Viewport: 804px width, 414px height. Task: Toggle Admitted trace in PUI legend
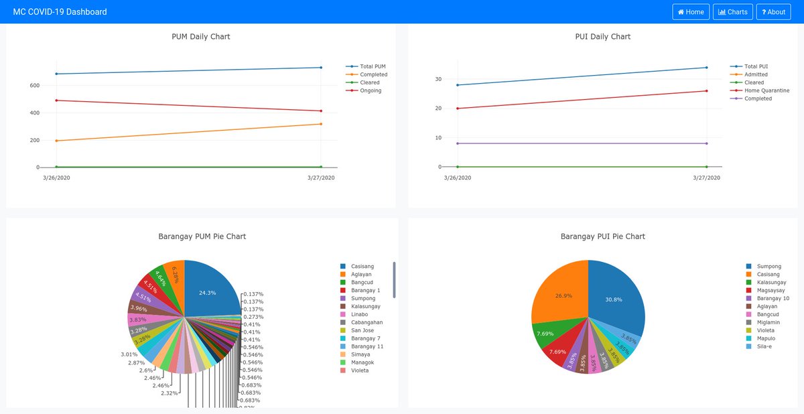(750, 74)
